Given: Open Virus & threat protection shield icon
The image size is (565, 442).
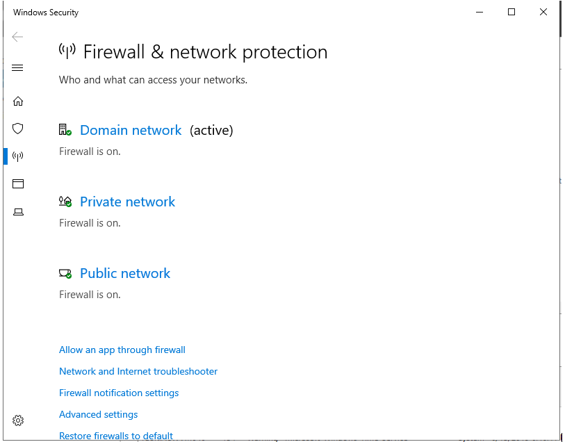Looking at the screenshot, I should click(x=17, y=129).
